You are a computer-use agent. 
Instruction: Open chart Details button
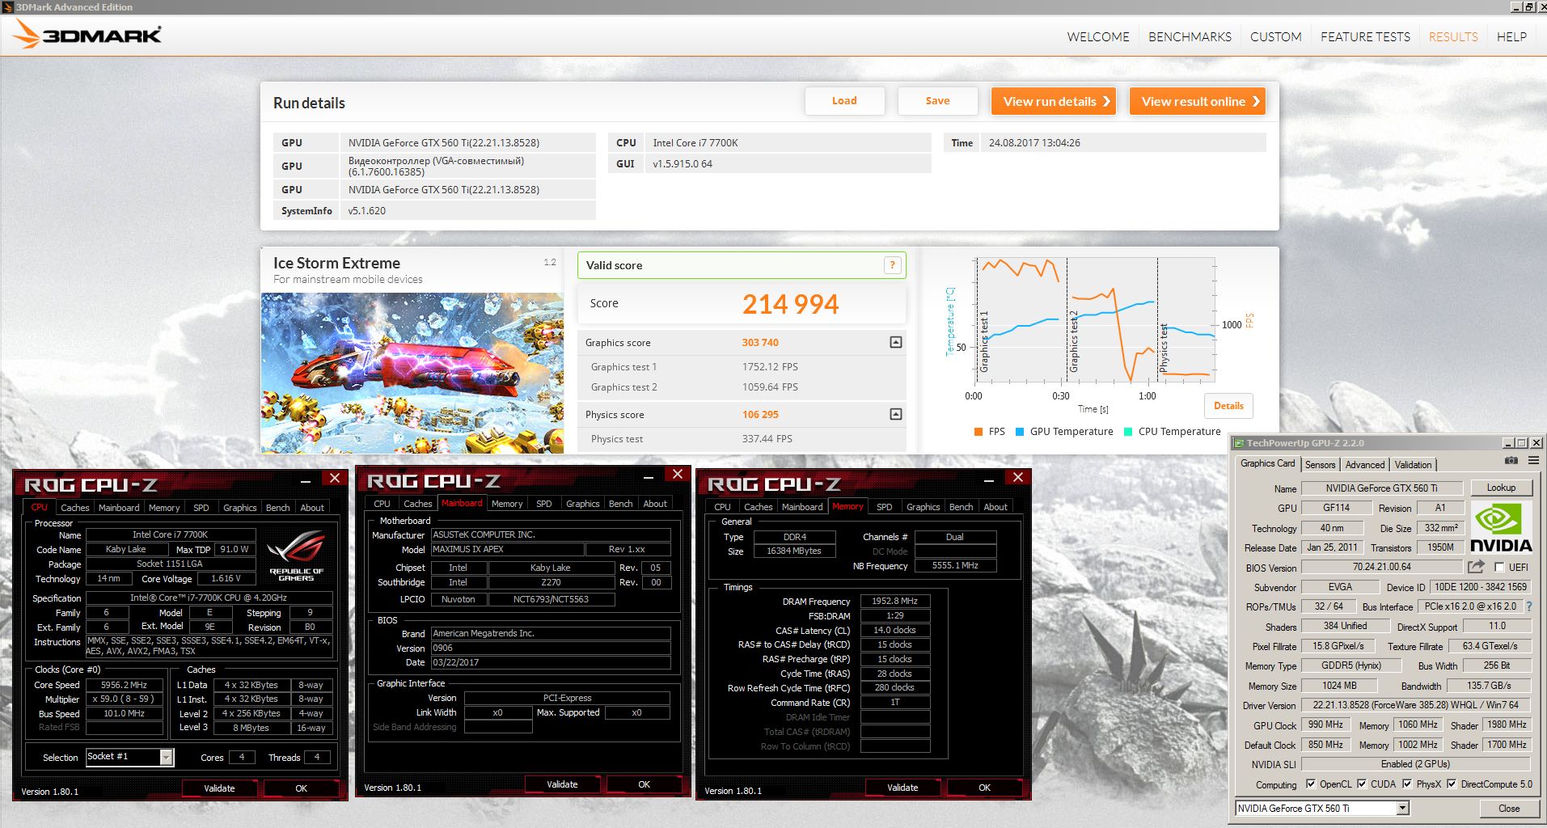point(1228,406)
